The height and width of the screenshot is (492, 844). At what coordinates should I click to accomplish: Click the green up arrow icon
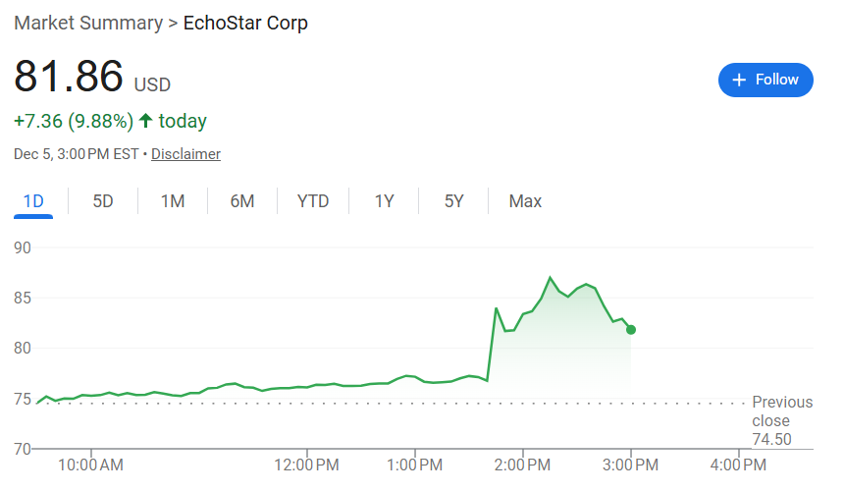click(x=145, y=121)
